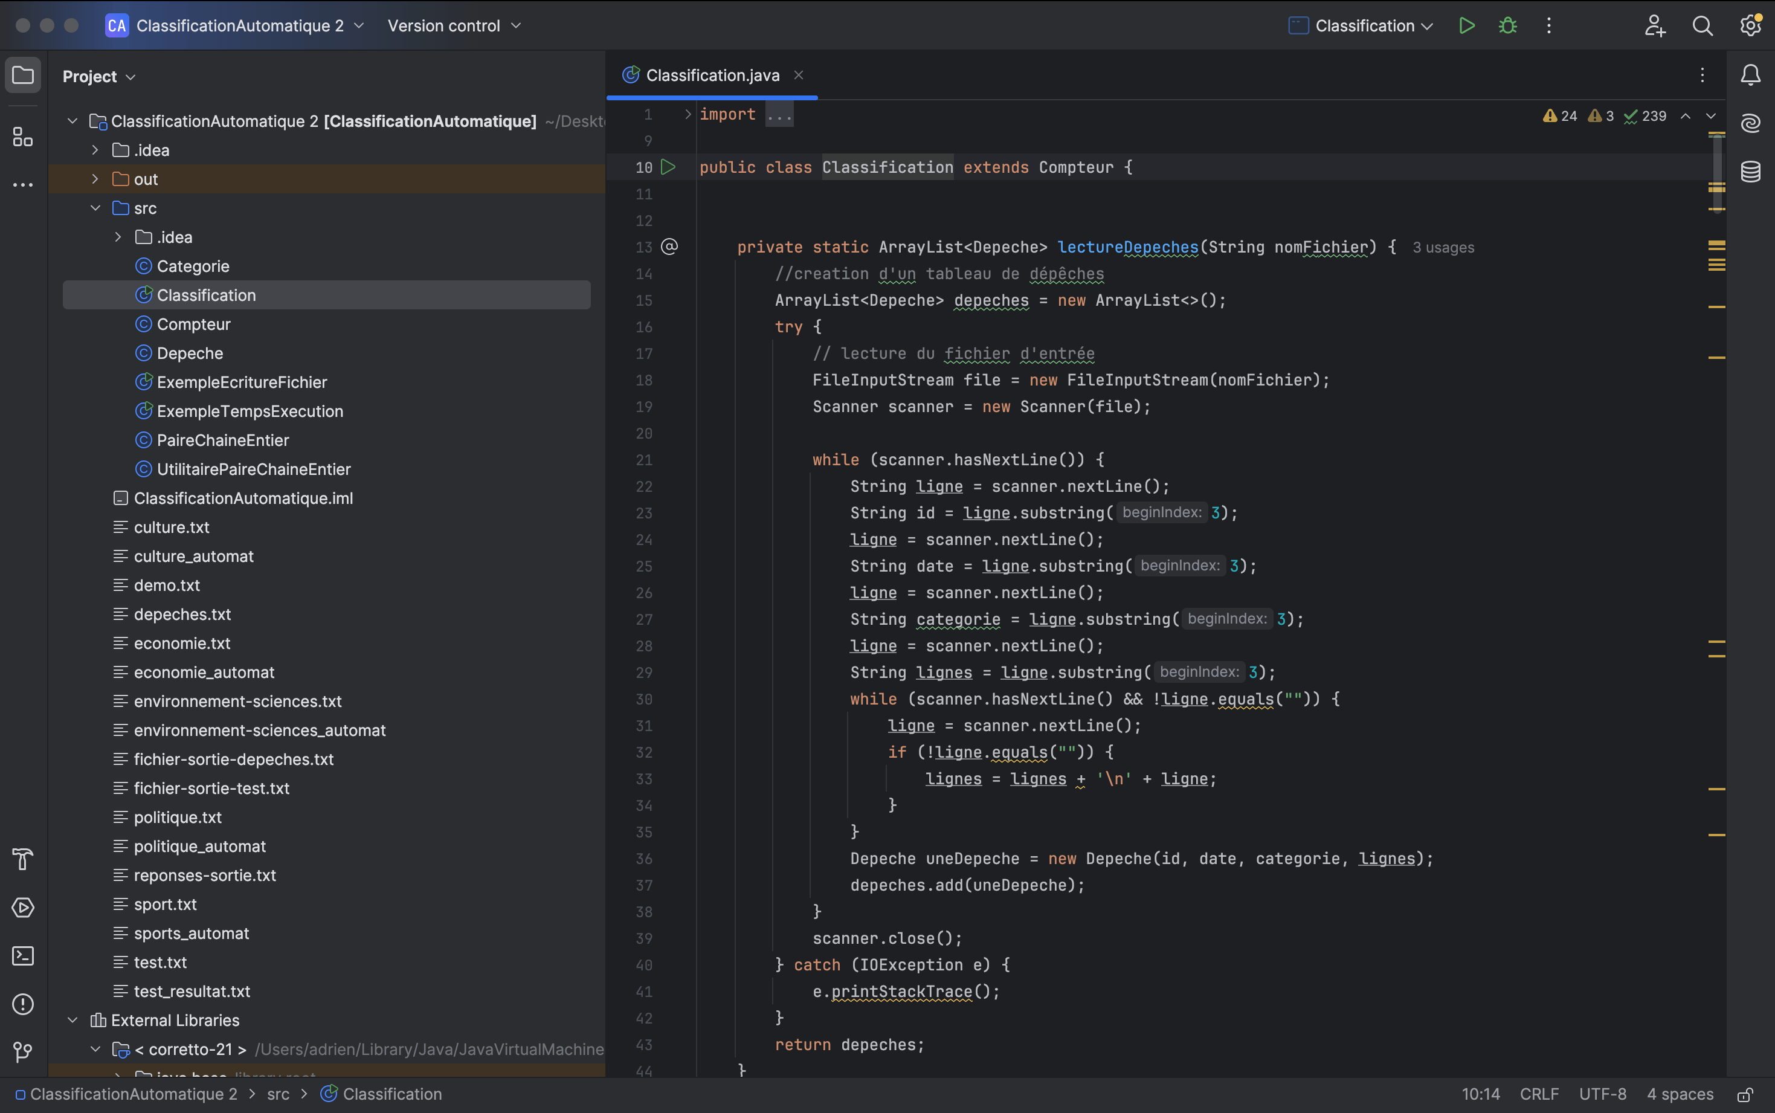Click the @ gutter icon on line 13
The image size is (1775, 1113).
click(x=669, y=247)
